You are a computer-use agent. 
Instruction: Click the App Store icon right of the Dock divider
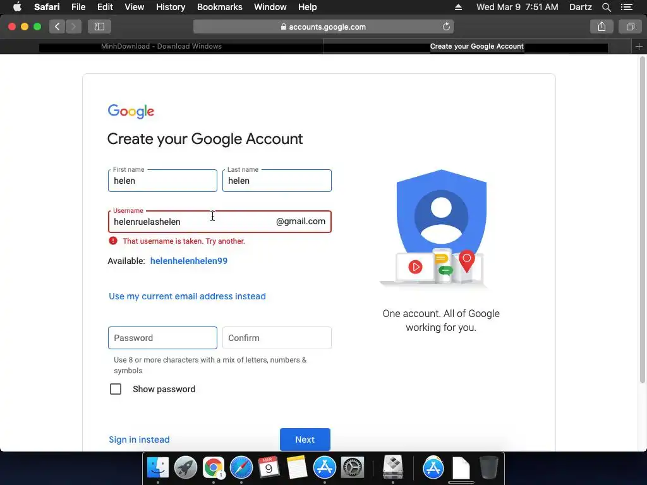point(433,468)
